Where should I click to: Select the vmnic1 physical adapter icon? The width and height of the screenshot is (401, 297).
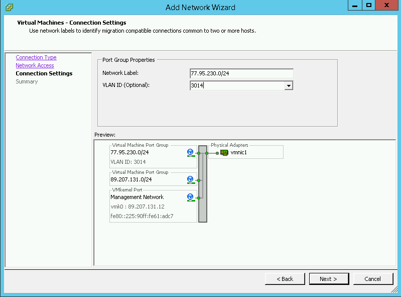[224, 152]
